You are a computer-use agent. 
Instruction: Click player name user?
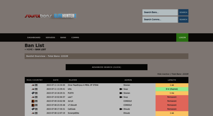(x=70, y=97)
